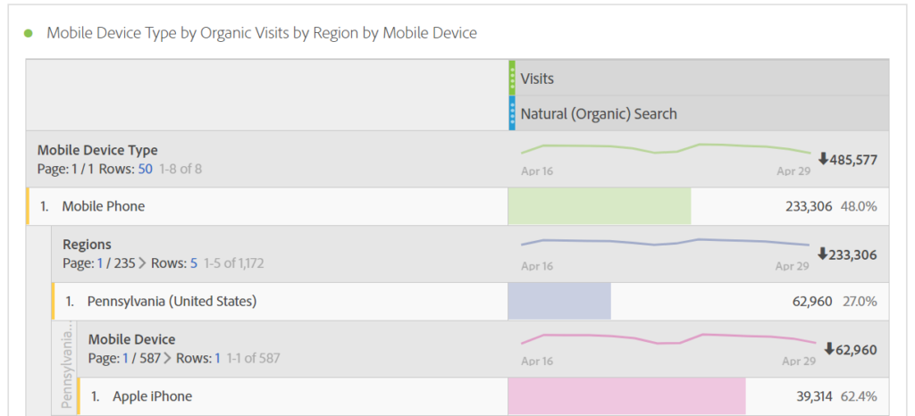915x416 pixels.
Task: Change Rows 1 setting for Mobile Device
Action: (217, 358)
